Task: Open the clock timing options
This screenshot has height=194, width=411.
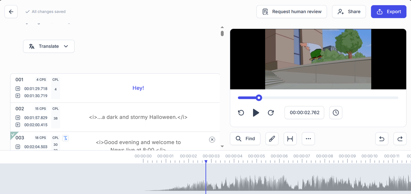Action: (336, 113)
